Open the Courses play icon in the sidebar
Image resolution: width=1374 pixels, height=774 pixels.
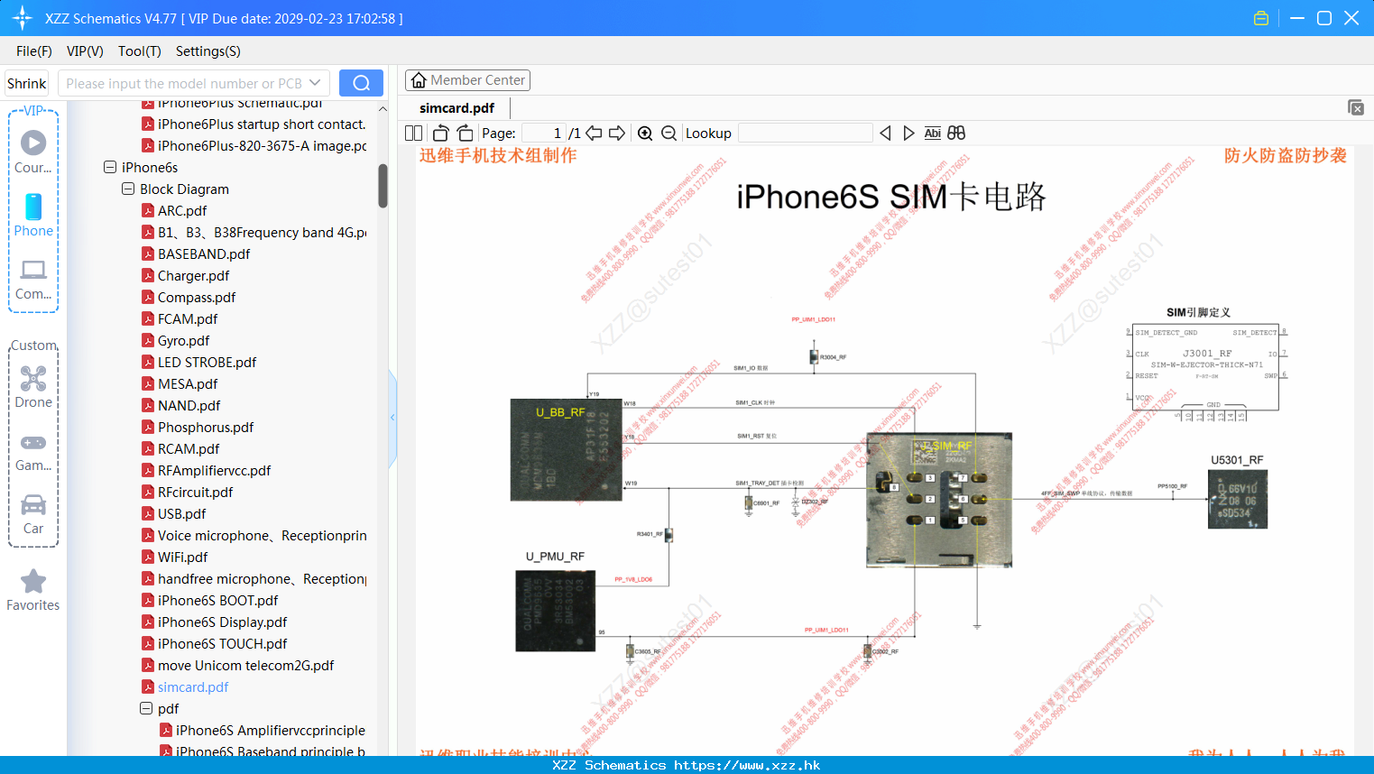point(33,143)
